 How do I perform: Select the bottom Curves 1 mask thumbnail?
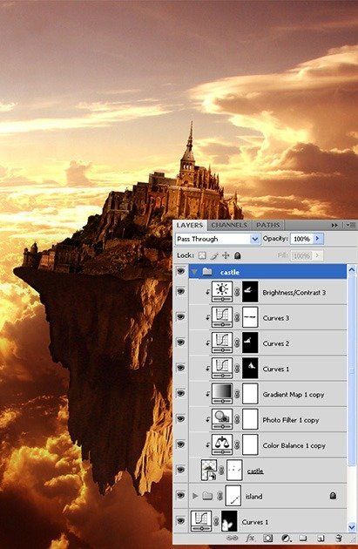229,521
